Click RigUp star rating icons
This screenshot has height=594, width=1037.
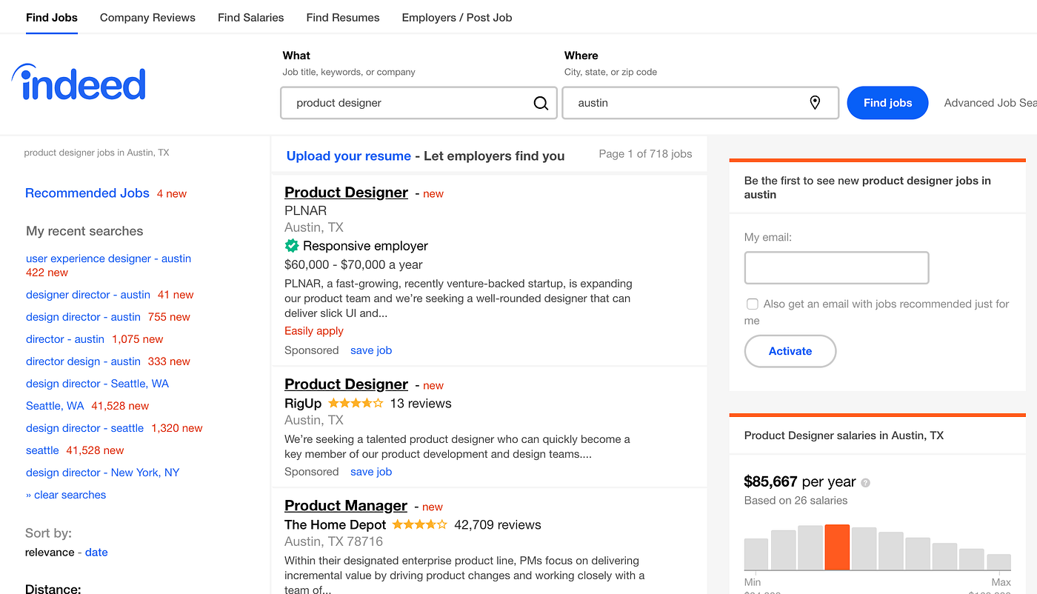pos(356,404)
